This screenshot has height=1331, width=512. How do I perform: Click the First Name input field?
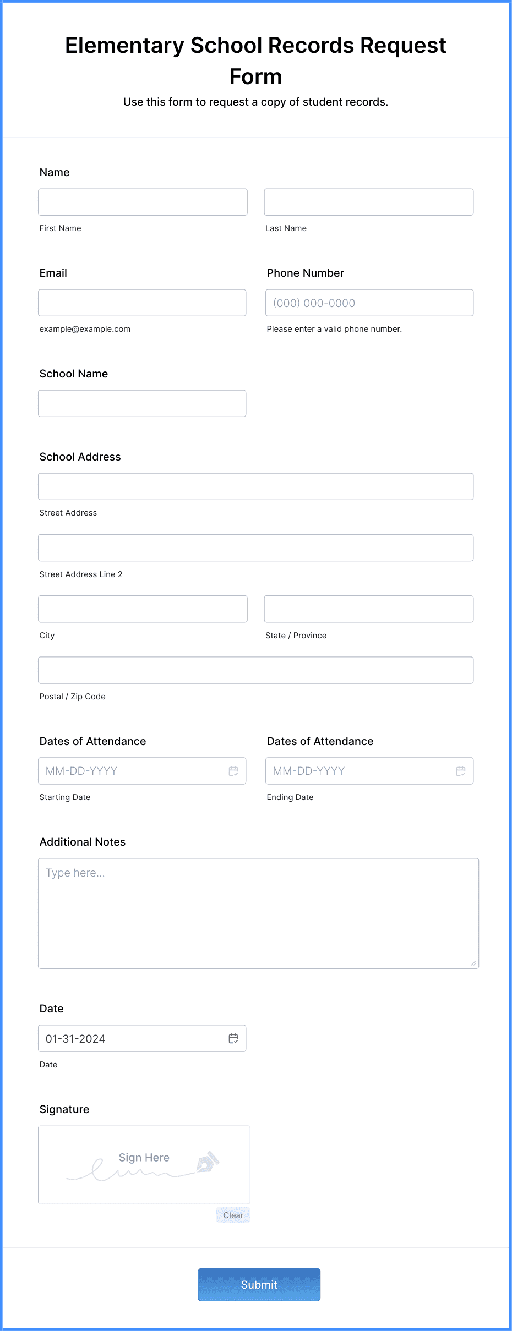142,202
